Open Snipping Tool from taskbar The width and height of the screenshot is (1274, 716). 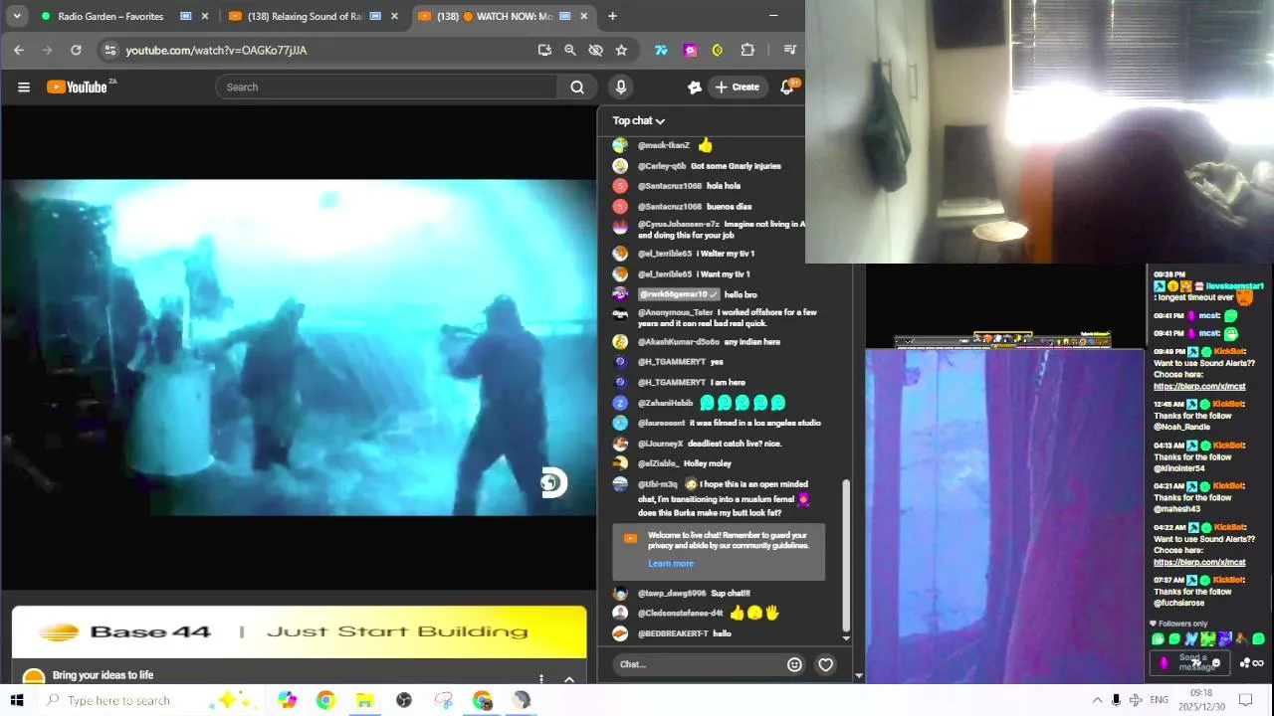coord(444,701)
